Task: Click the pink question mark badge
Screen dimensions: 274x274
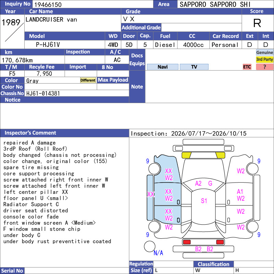Action: point(264,67)
